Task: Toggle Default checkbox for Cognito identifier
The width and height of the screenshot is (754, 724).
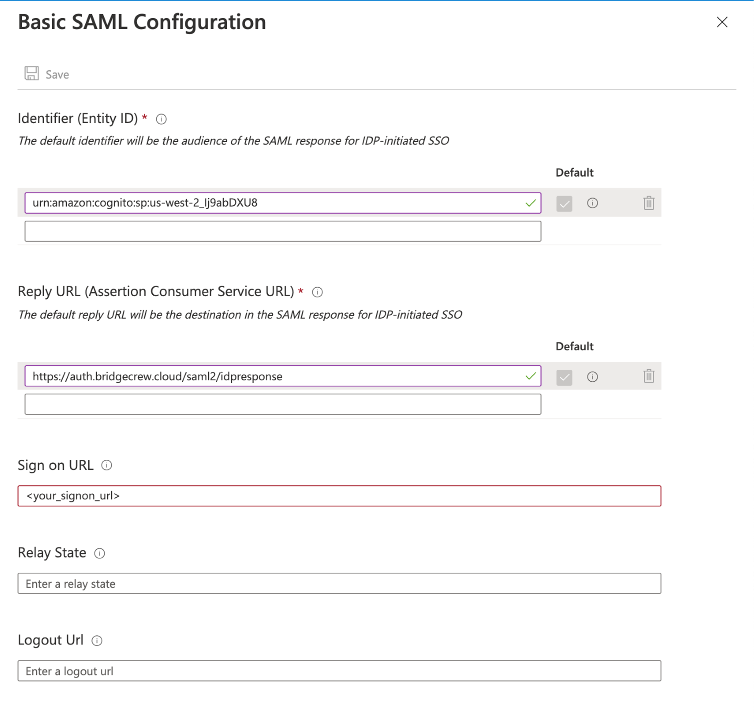Action: (x=564, y=203)
